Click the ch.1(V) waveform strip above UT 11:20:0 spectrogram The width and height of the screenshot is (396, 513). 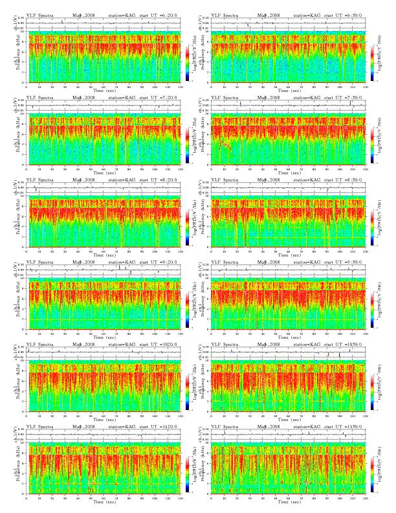coord(104,435)
